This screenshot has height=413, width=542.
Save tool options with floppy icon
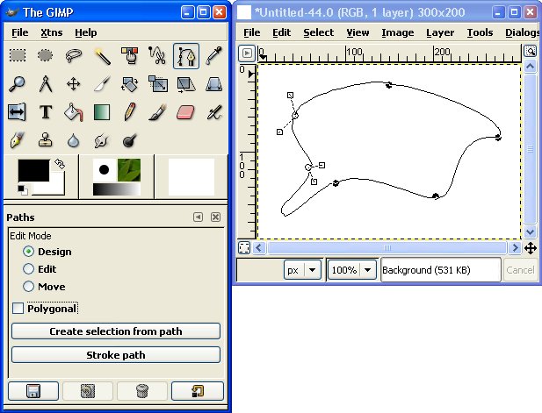point(33,391)
